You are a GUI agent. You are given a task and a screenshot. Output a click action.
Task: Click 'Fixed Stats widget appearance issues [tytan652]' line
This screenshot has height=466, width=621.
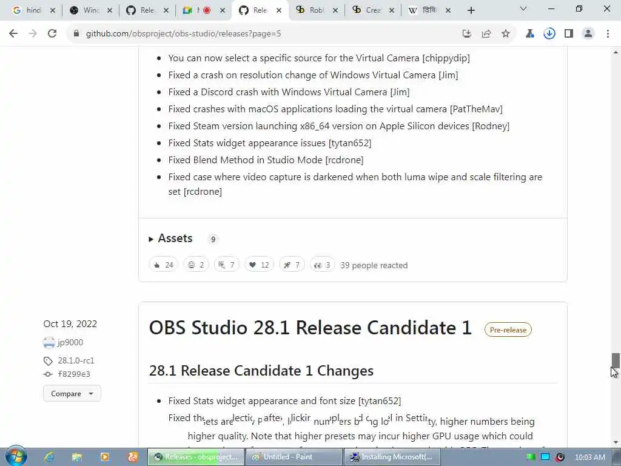270,143
